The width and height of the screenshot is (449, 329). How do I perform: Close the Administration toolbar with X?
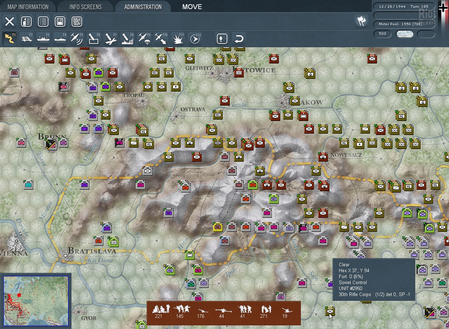[9, 22]
